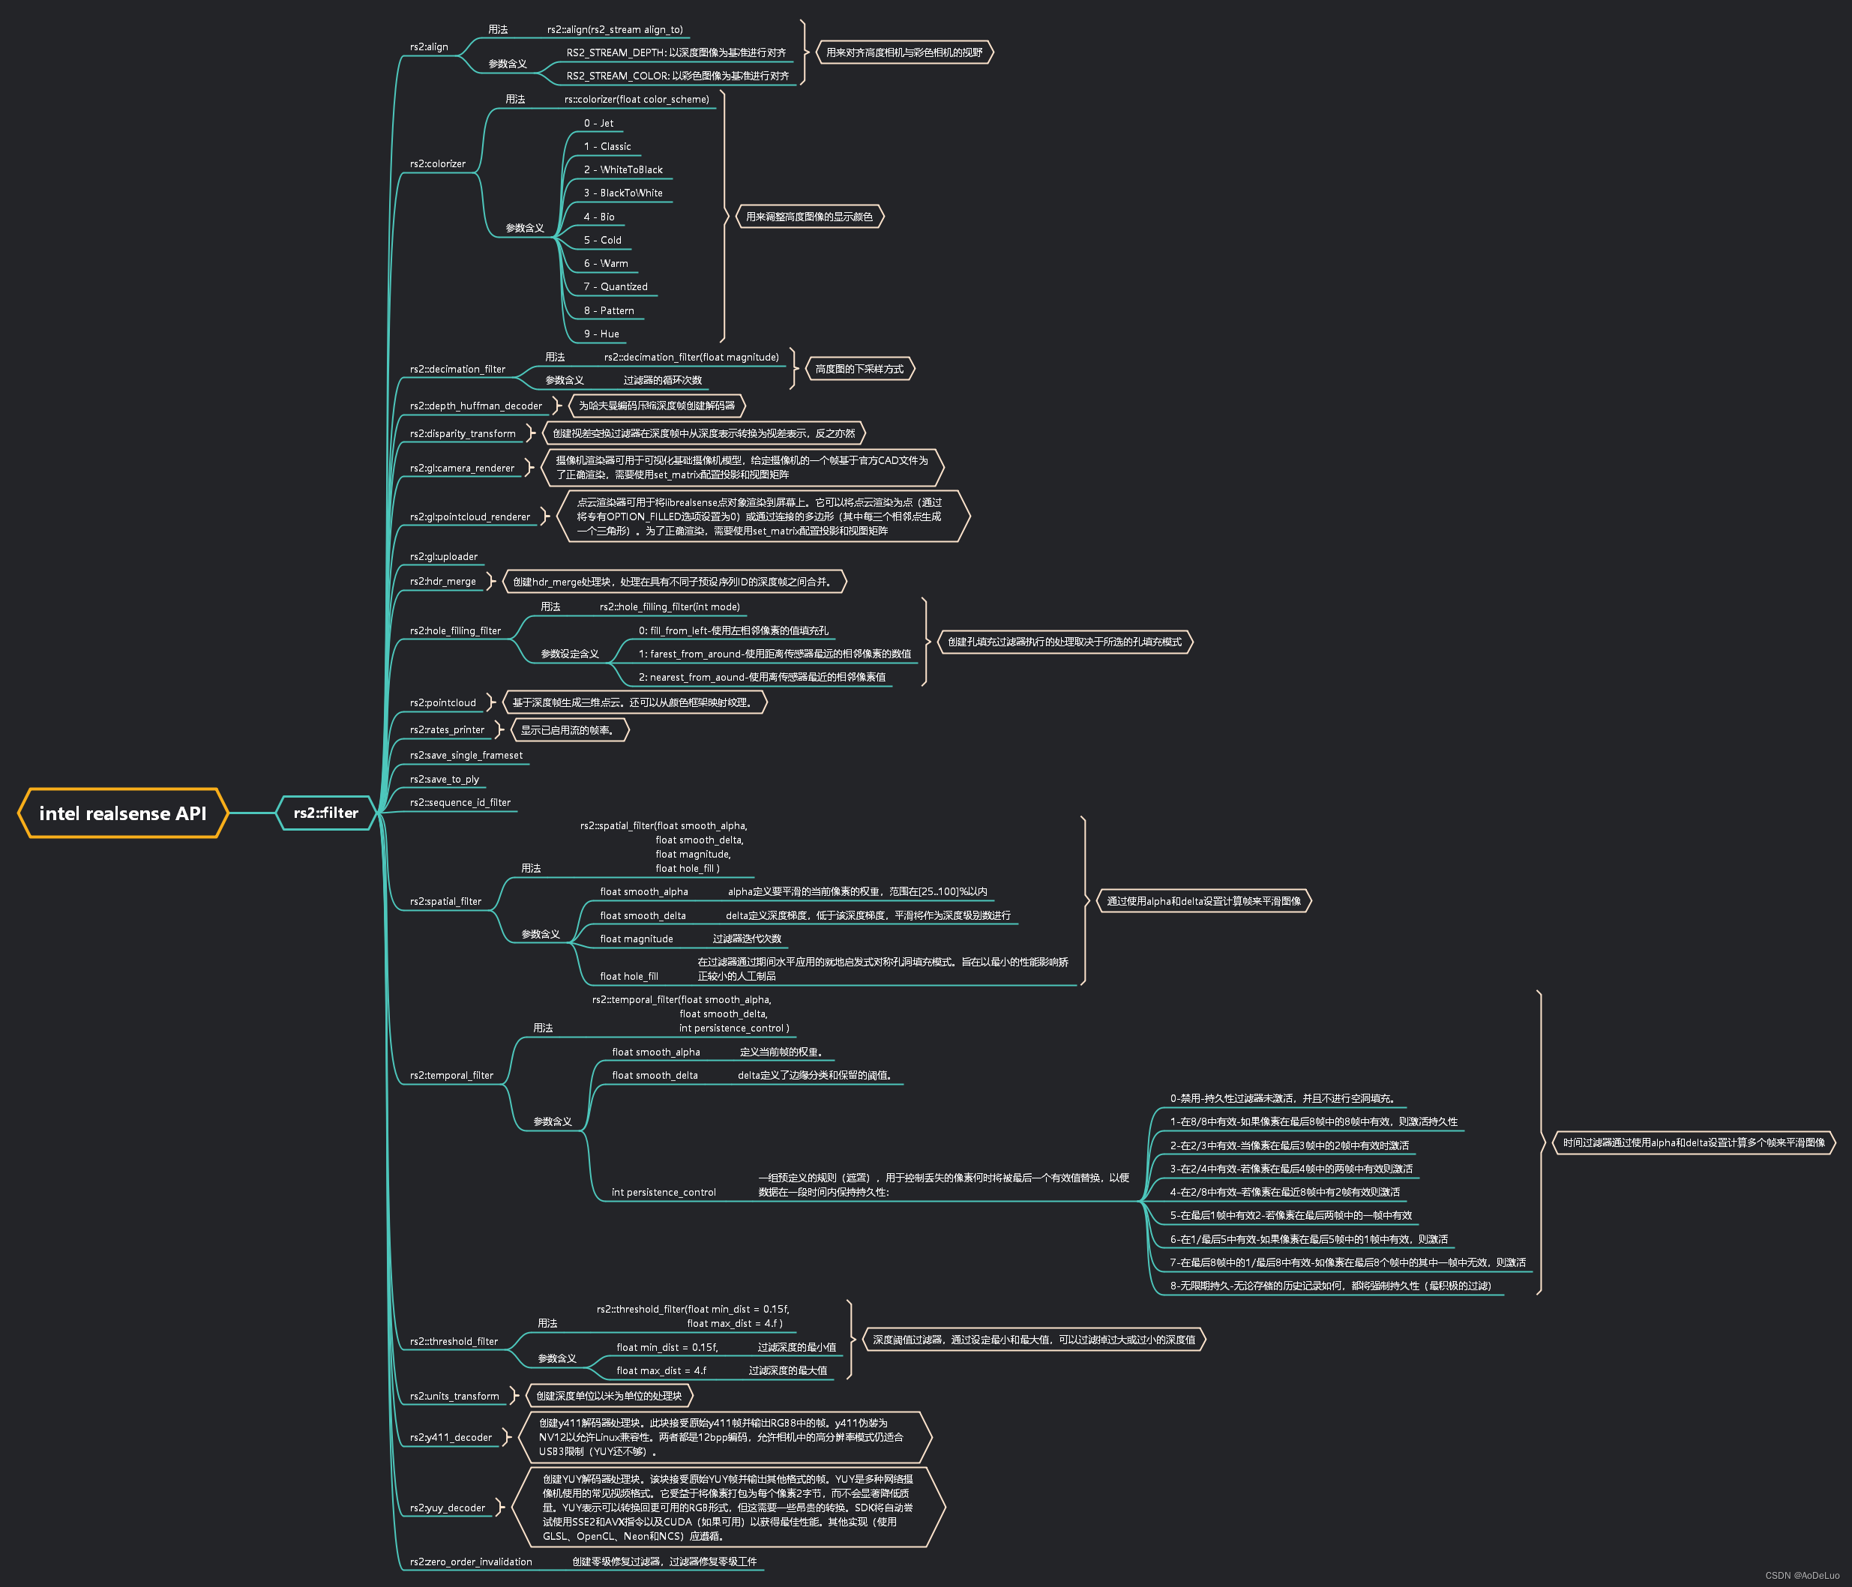Click 'float max_dist = 4.f' parameter

point(661,1371)
